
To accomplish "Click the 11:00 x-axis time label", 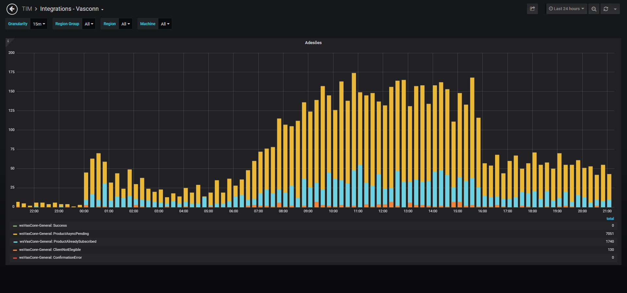I will [358, 211].
